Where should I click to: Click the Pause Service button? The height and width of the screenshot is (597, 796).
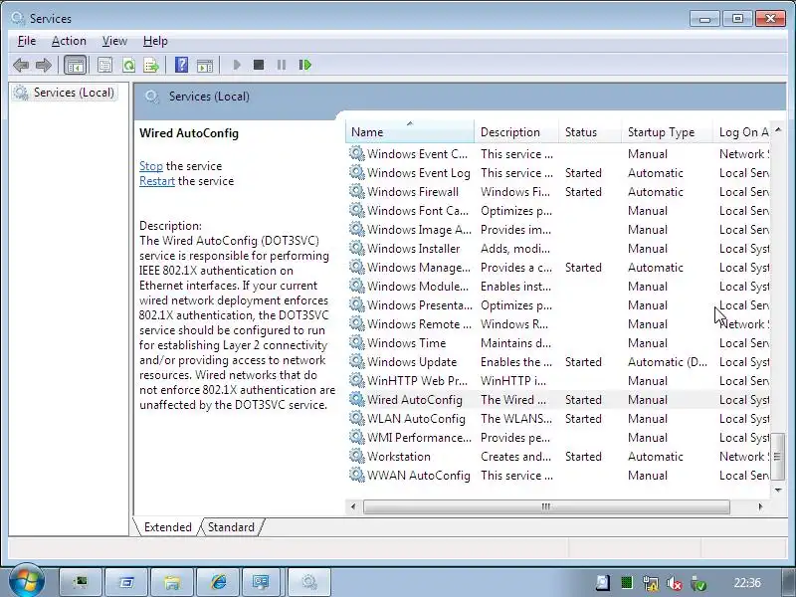[x=282, y=65]
